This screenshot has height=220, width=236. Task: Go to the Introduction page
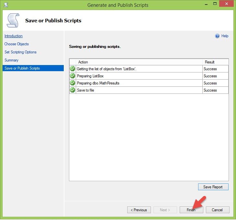(14, 36)
